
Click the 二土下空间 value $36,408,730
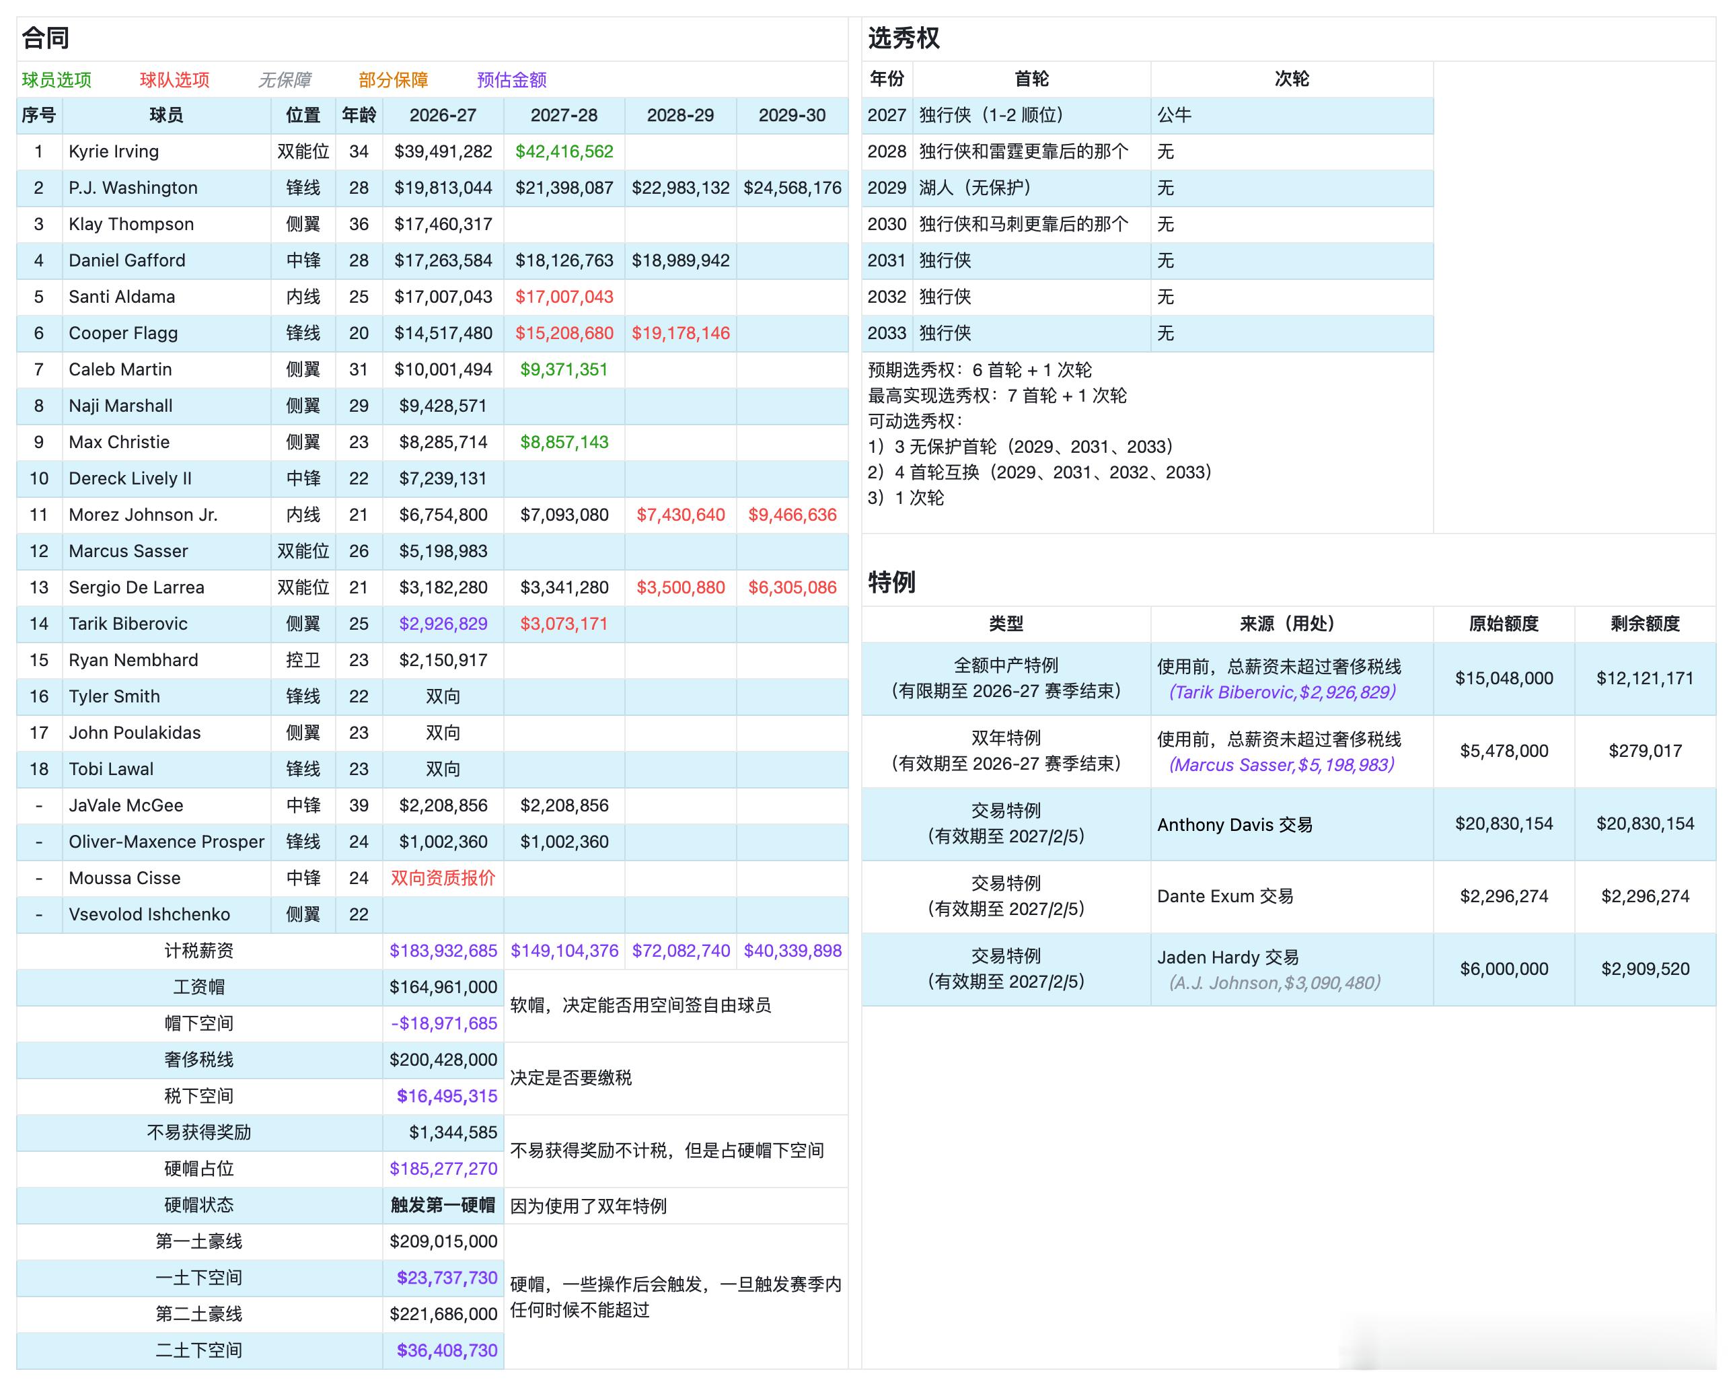pos(443,1350)
